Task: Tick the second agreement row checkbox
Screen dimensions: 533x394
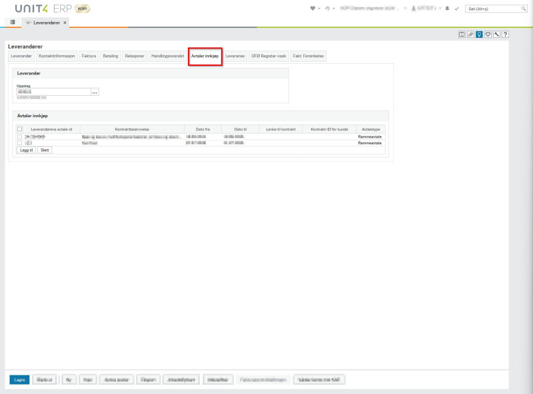Action: click(20, 143)
